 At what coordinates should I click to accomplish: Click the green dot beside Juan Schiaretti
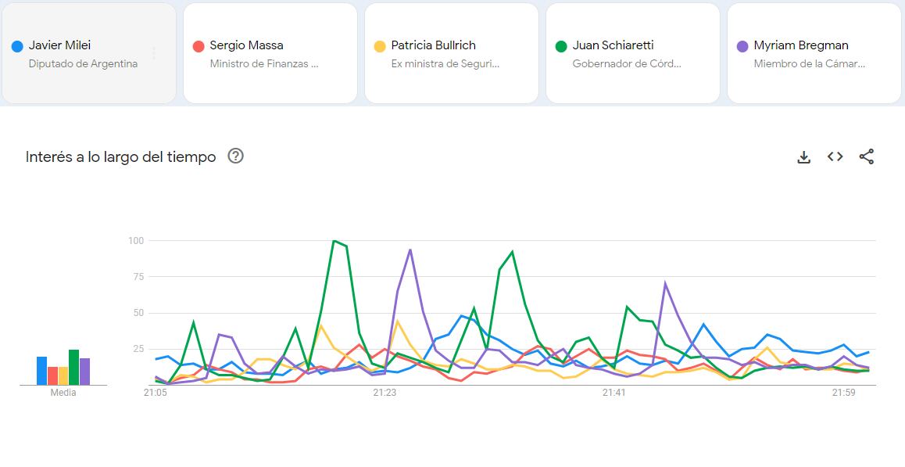561,46
